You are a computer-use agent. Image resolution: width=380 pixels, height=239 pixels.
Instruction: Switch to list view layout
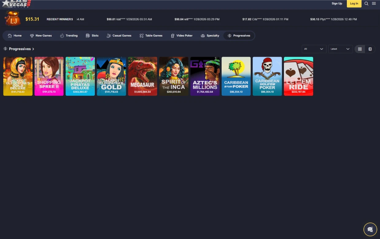tap(370, 49)
